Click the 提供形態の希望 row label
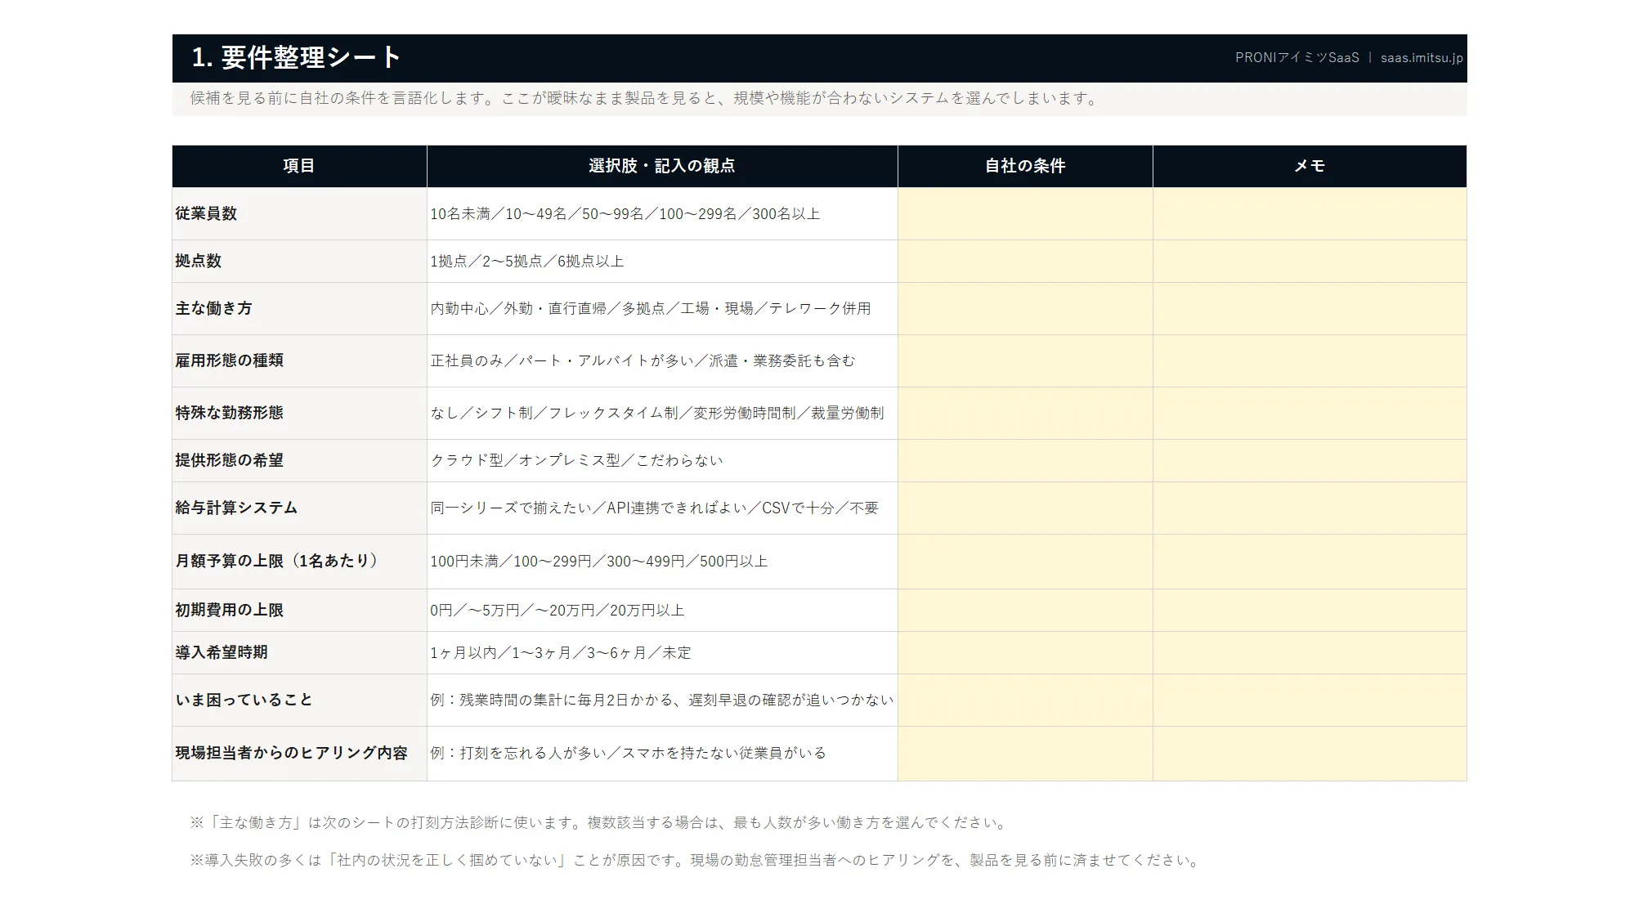Viewport: 1639px width, 922px height. tap(230, 460)
